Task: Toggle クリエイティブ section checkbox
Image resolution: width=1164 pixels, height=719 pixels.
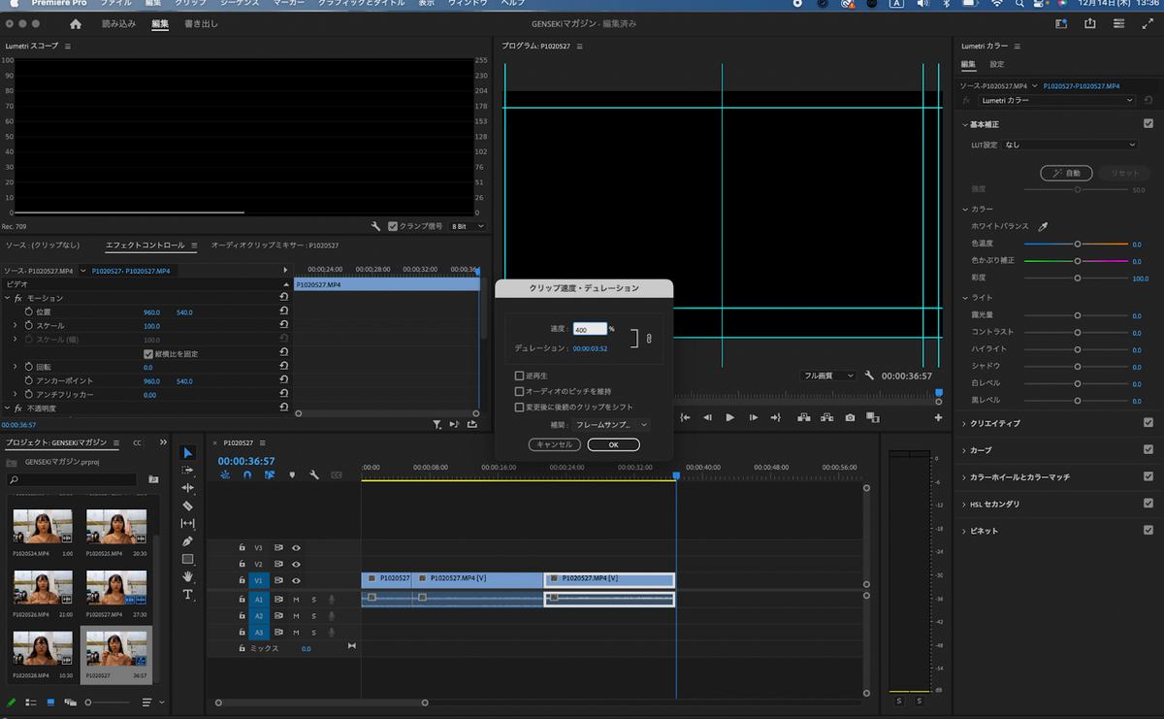Action: (1148, 423)
